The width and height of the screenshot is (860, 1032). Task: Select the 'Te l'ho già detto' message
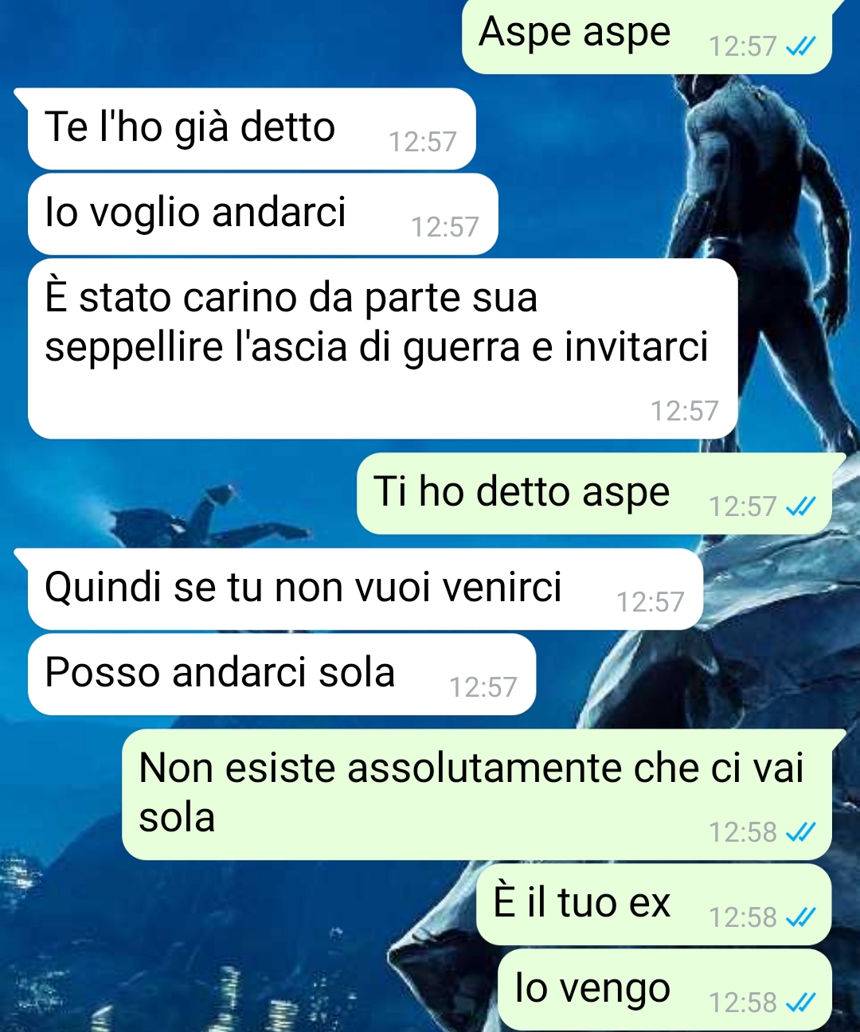252,129
